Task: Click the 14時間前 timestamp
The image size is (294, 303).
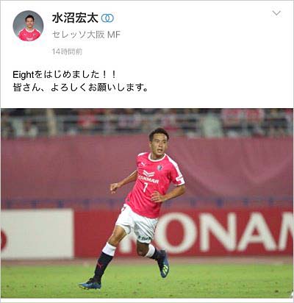Action: (x=67, y=51)
